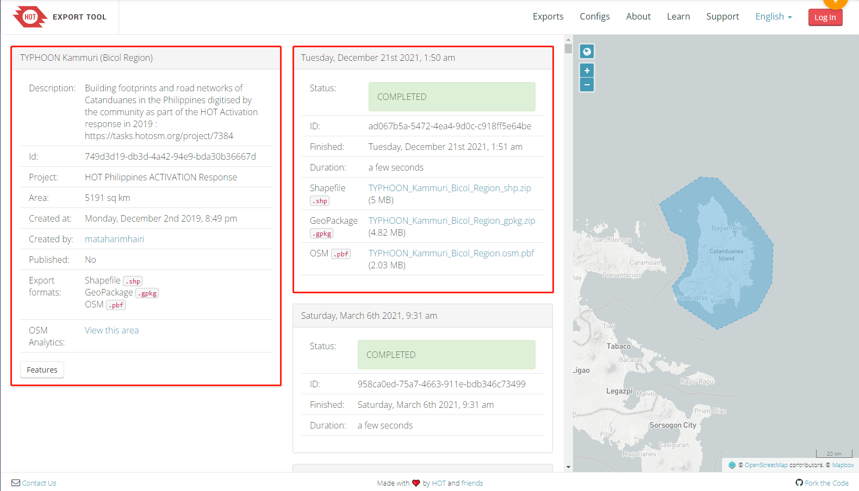Select run ID 958ca0ed-75a7-4663-911e-bdb346c73499
This screenshot has width=859, height=491.
pos(441,384)
